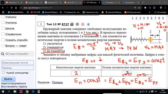Click the gray circle icon beside task 8727
Viewport: 168px width, 94px height.
[77, 24]
